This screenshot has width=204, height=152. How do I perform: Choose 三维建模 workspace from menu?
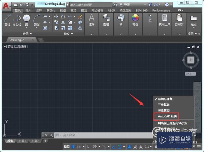tap(164, 110)
